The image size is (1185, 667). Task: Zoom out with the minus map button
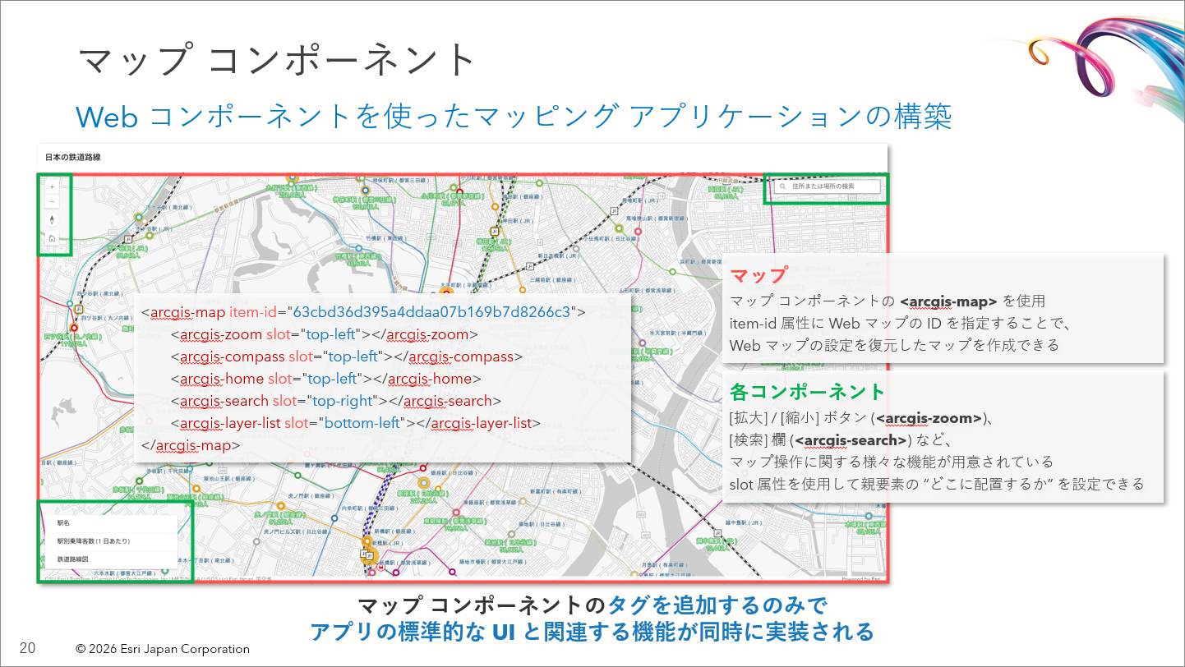[x=52, y=202]
